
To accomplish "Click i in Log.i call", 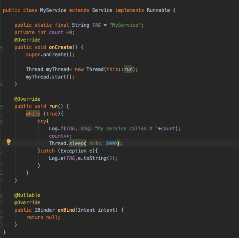I will pos(62,129).
